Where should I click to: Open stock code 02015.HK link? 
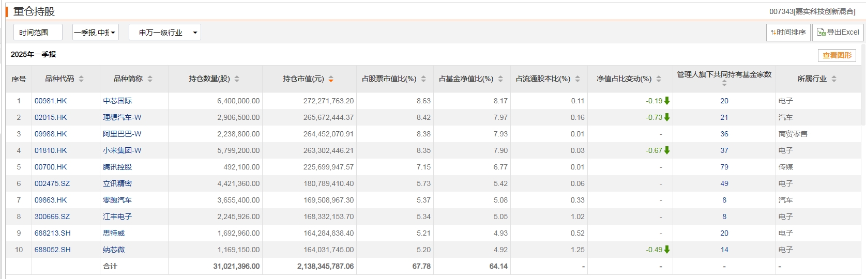[51, 117]
